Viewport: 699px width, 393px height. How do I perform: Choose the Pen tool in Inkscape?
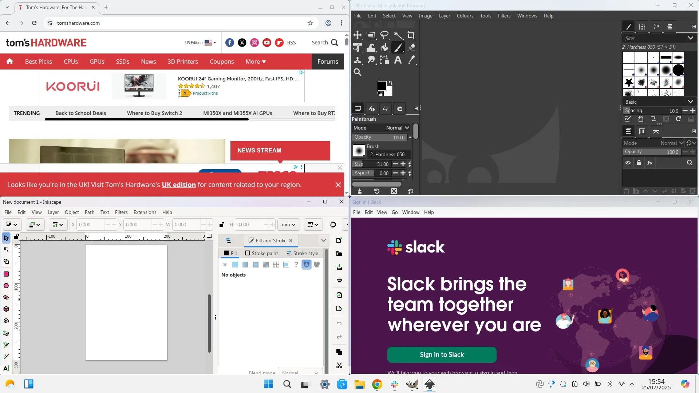click(x=6, y=333)
